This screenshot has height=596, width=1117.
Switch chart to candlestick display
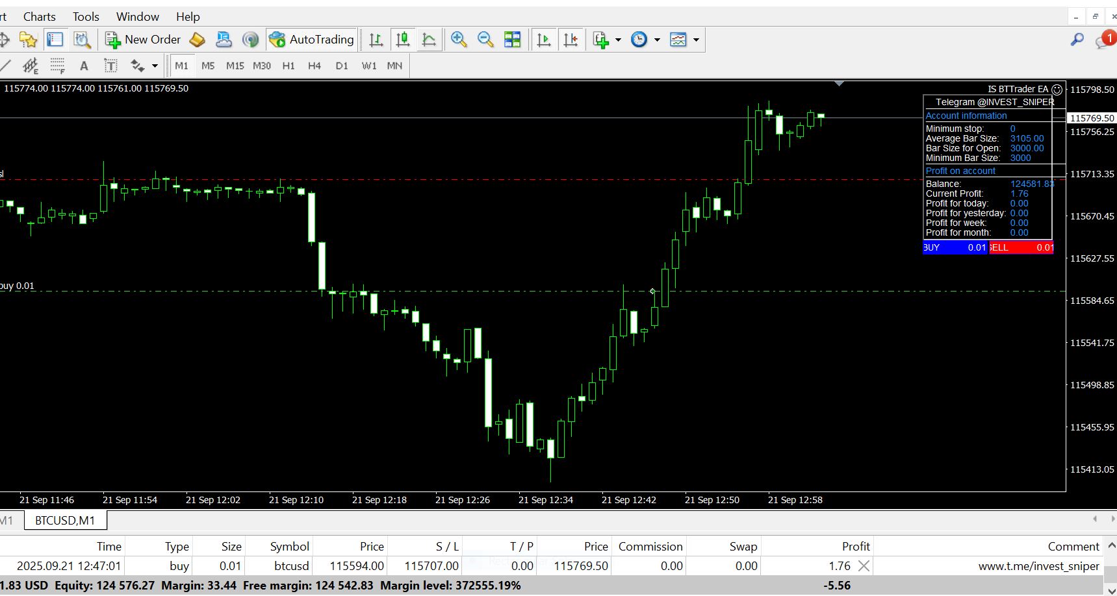[x=403, y=40]
